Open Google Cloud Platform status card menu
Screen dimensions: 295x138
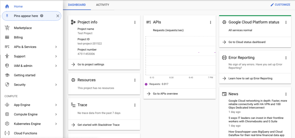(x=286, y=22)
